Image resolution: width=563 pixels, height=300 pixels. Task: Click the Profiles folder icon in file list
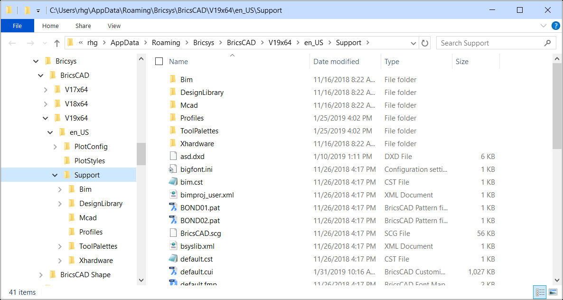coord(173,118)
